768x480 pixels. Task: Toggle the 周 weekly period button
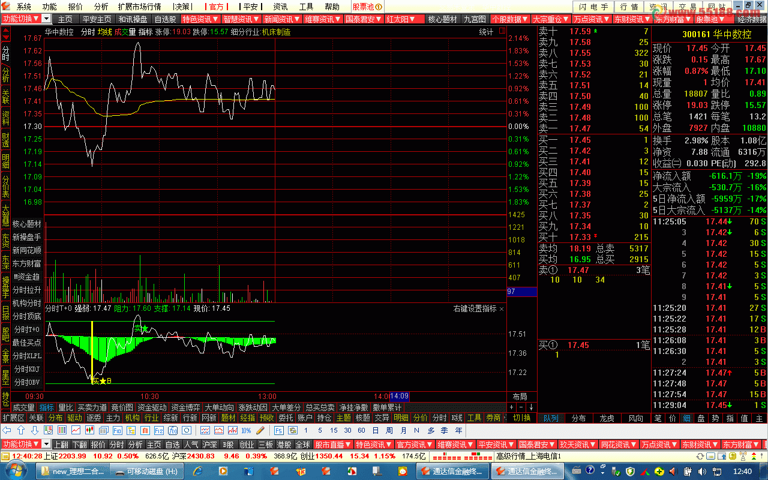(x=389, y=430)
